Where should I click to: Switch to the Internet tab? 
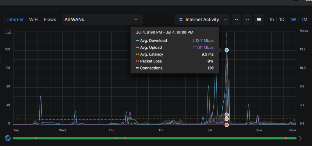tap(15, 20)
